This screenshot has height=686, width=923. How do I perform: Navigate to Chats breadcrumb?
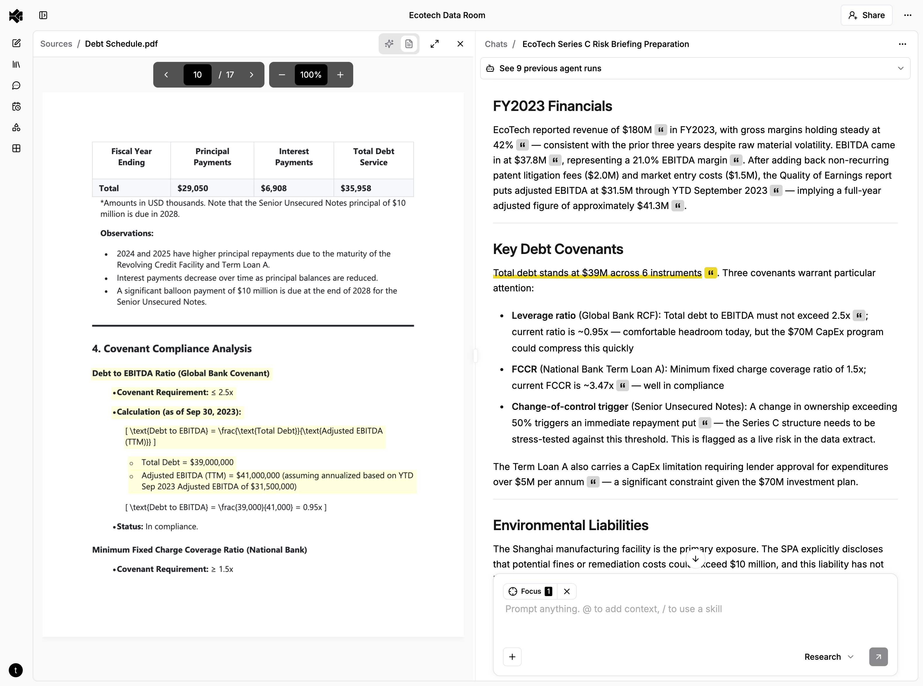(496, 44)
